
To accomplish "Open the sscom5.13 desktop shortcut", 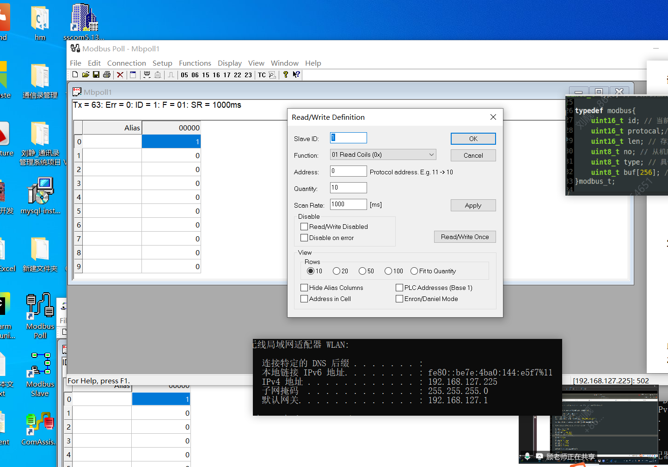I will [84, 22].
